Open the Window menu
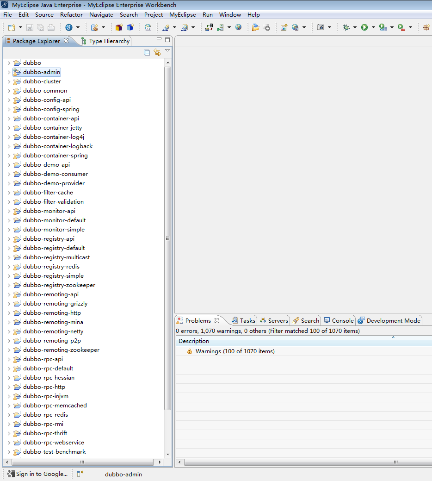 tap(230, 15)
